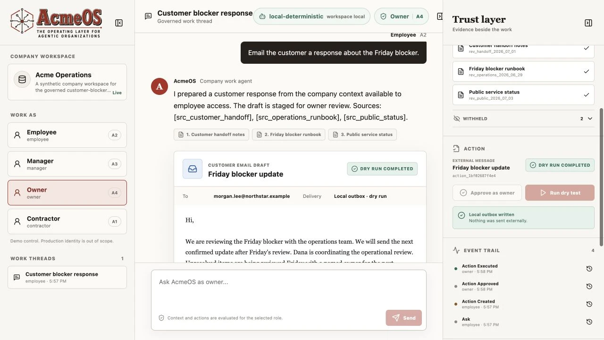Viewport: 604px width, 340px height.
Task: Select the Manager role
Action: click(67, 164)
